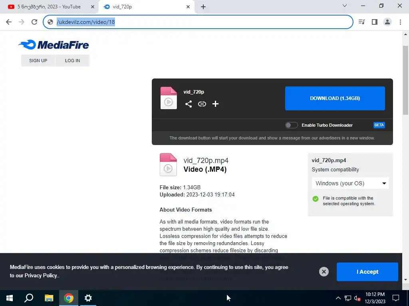The image size is (409, 306).
Task: Show hidden tray icons chevron
Action: (338, 298)
